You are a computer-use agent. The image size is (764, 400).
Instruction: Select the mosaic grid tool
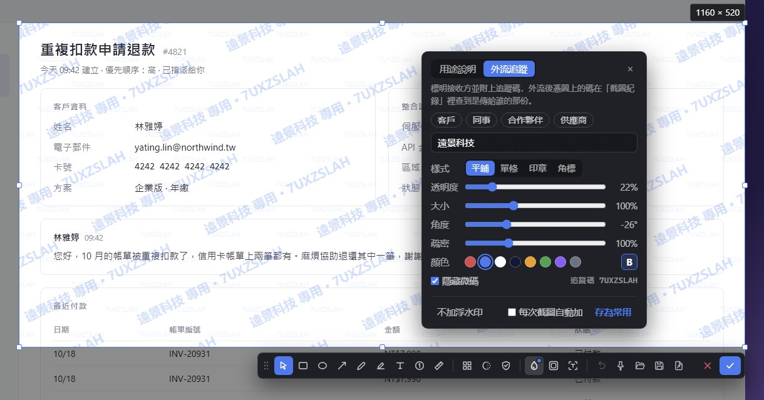(467, 366)
